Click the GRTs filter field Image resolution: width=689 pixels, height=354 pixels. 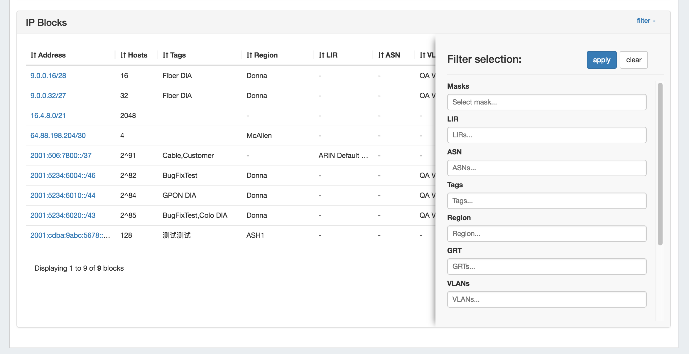pos(546,267)
